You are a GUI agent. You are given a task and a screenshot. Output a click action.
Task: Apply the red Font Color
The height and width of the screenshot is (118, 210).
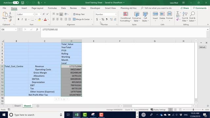pyautogui.click(x=45, y=19)
